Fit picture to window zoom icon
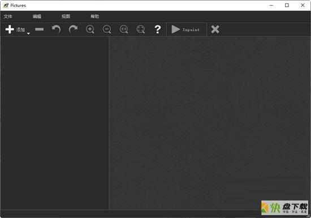311x218 pixels. tap(141, 29)
